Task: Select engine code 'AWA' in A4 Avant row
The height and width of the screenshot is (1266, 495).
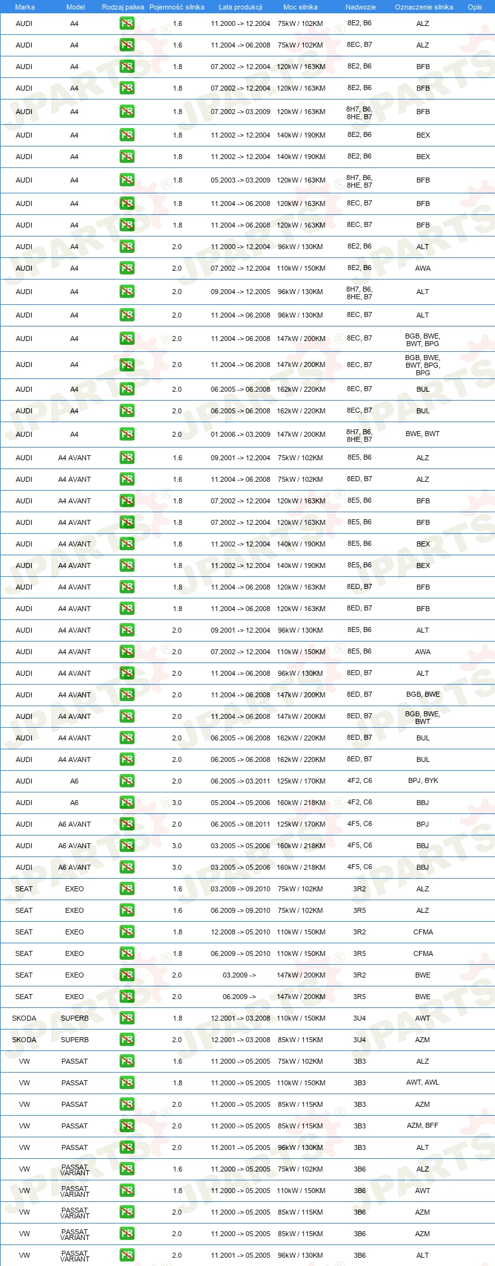Action: point(423,652)
